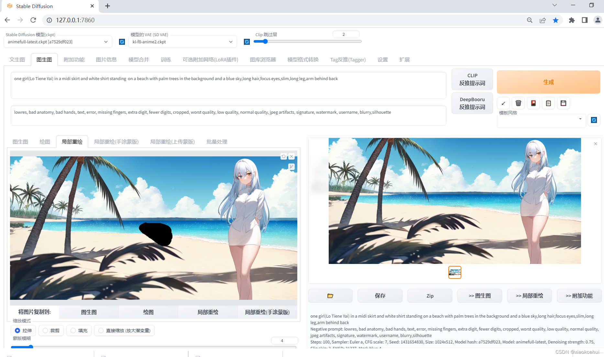Toggle the browser side panel
The image size is (604, 357).
pyautogui.click(x=585, y=20)
